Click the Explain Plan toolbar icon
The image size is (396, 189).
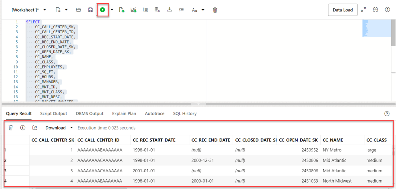pyautogui.click(x=145, y=10)
